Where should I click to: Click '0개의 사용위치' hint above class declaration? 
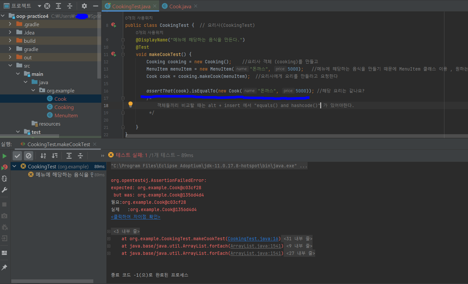pyautogui.click(x=139, y=18)
